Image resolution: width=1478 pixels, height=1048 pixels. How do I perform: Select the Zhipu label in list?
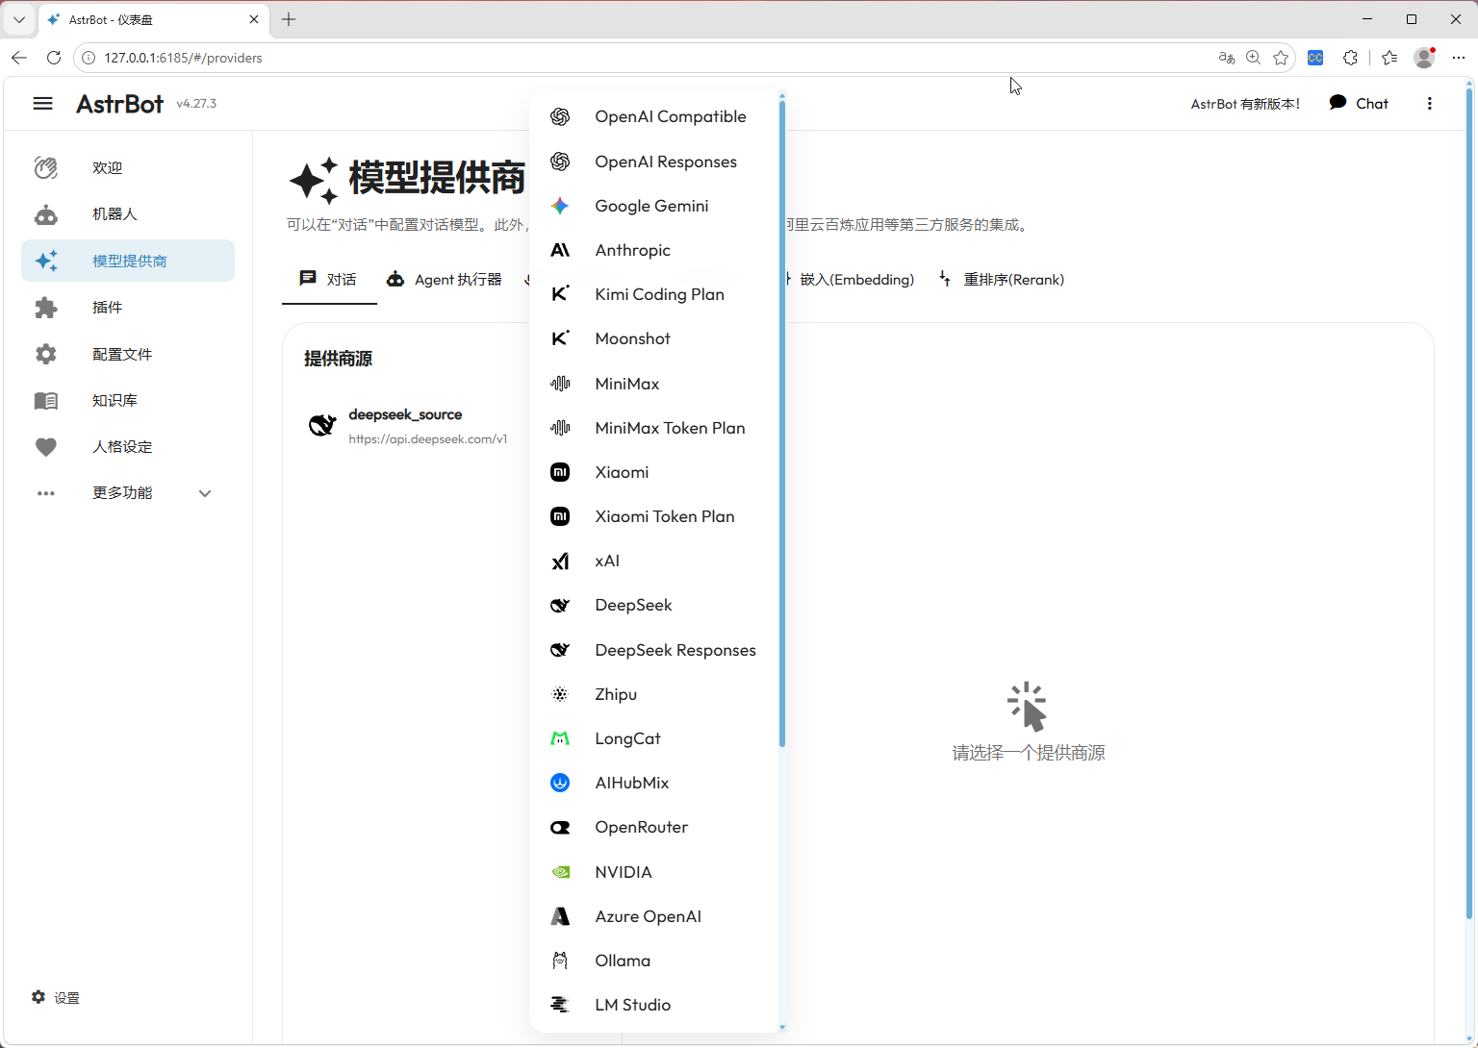tap(616, 694)
